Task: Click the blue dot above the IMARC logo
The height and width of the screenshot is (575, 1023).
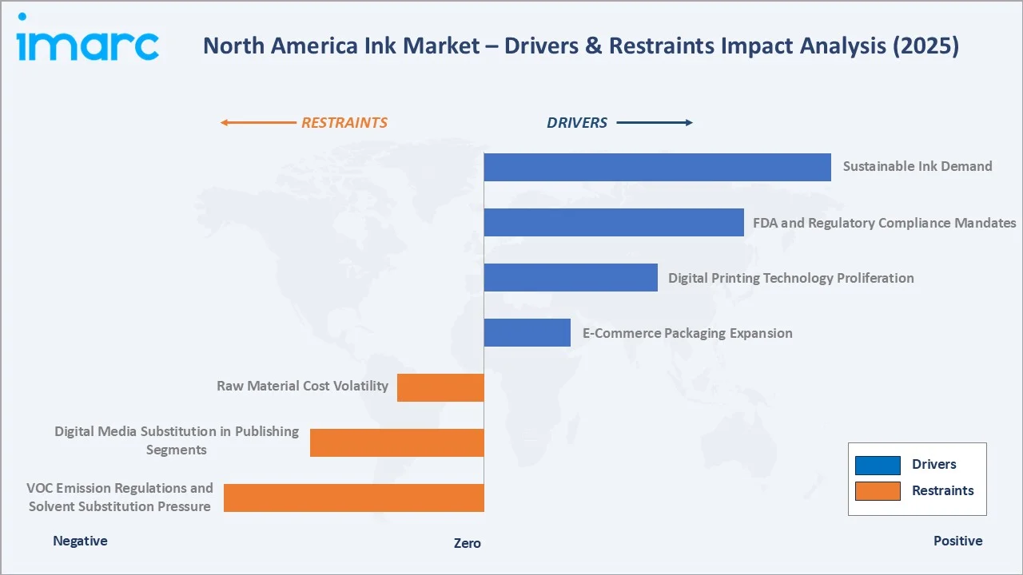Action: pos(23,14)
